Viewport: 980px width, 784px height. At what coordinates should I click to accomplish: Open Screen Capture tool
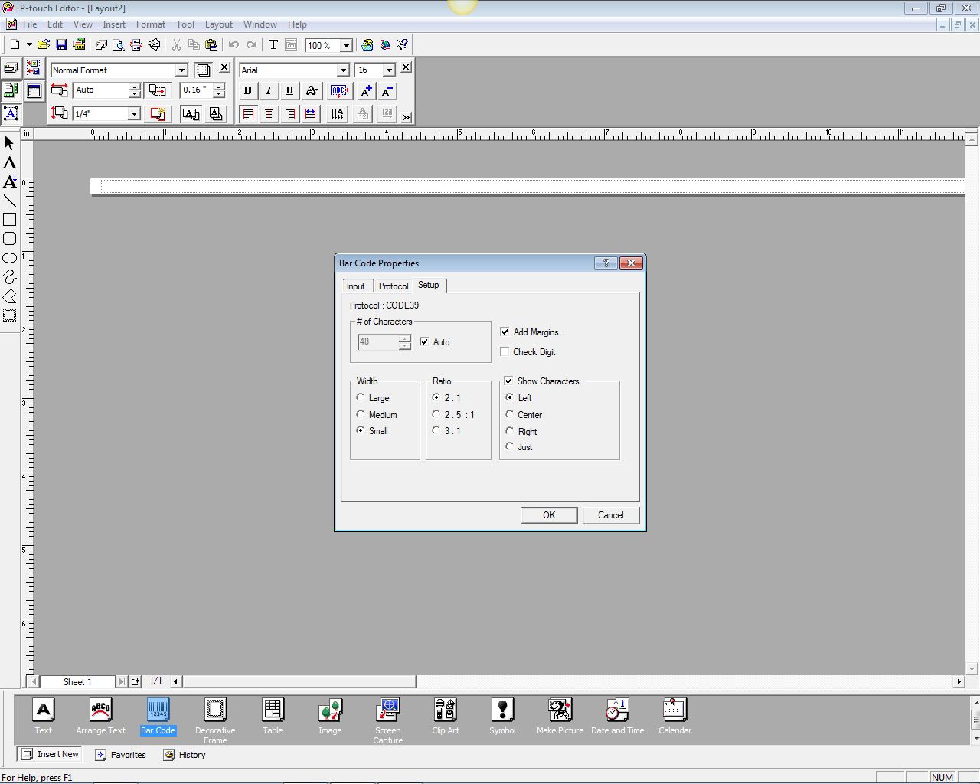pyautogui.click(x=388, y=720)
